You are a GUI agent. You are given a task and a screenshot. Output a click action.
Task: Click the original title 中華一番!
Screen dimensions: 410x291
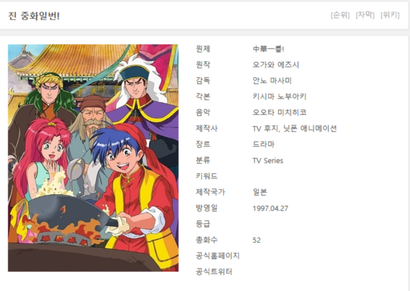268,49
